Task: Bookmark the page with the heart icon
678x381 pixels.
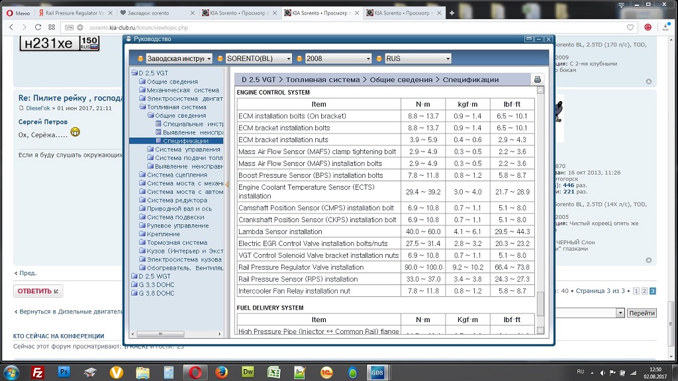Action: coord(630,27)
